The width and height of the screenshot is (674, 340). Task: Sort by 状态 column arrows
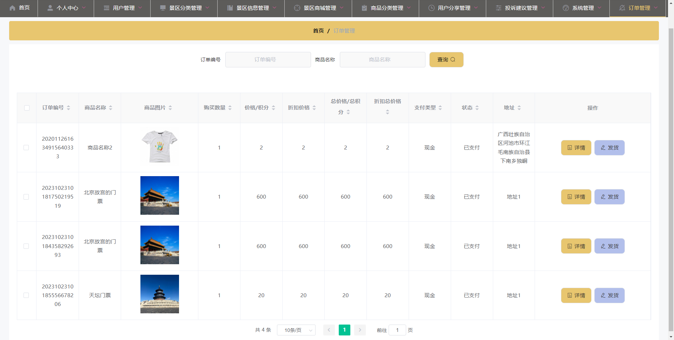coord(477,108)
